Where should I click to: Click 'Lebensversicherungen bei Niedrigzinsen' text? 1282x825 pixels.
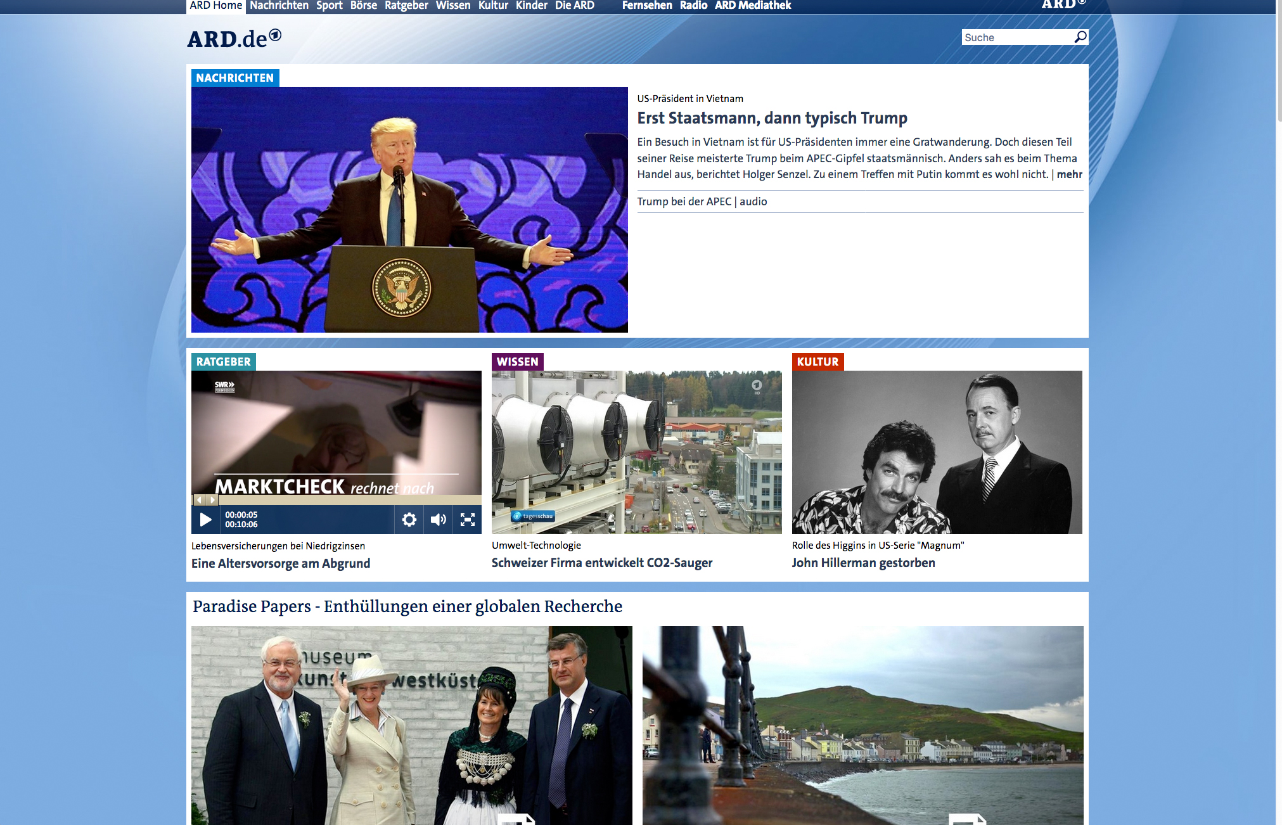point(278,546)
